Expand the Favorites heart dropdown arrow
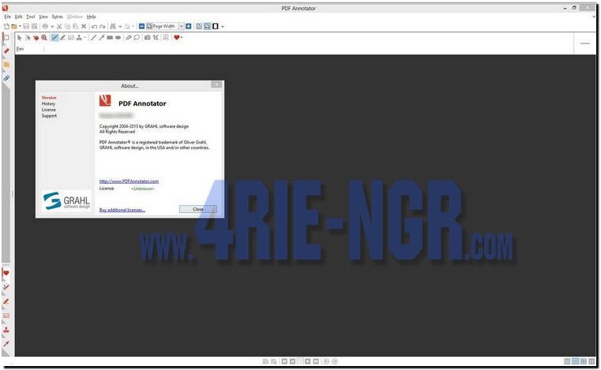Image resolution: width=601 pixels, height=370 pixels. (x=182, y=38)
